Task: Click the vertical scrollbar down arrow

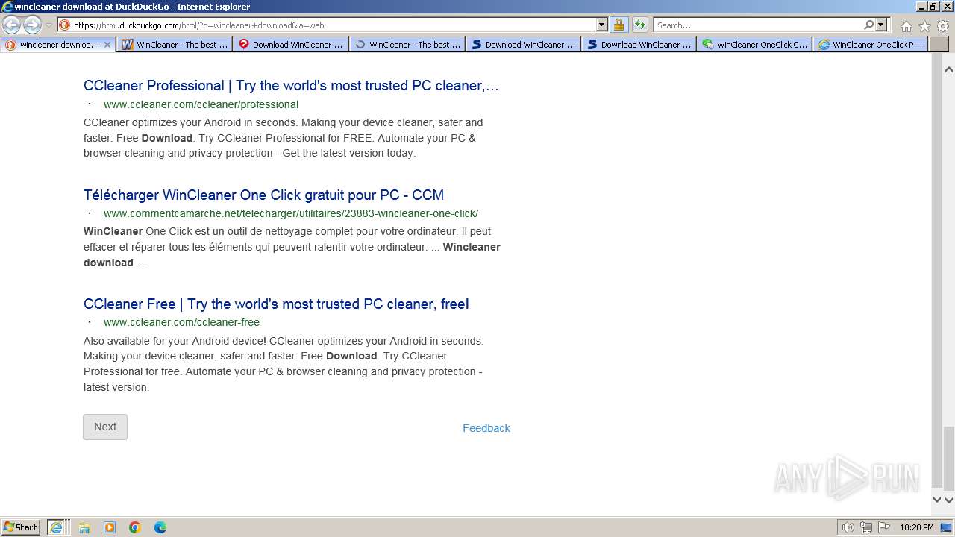Action: [949, 500]
